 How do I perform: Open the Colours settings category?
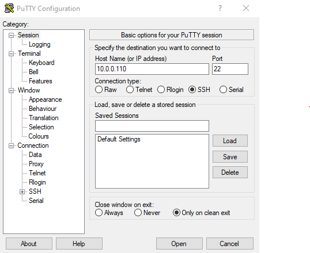point(39,136)
